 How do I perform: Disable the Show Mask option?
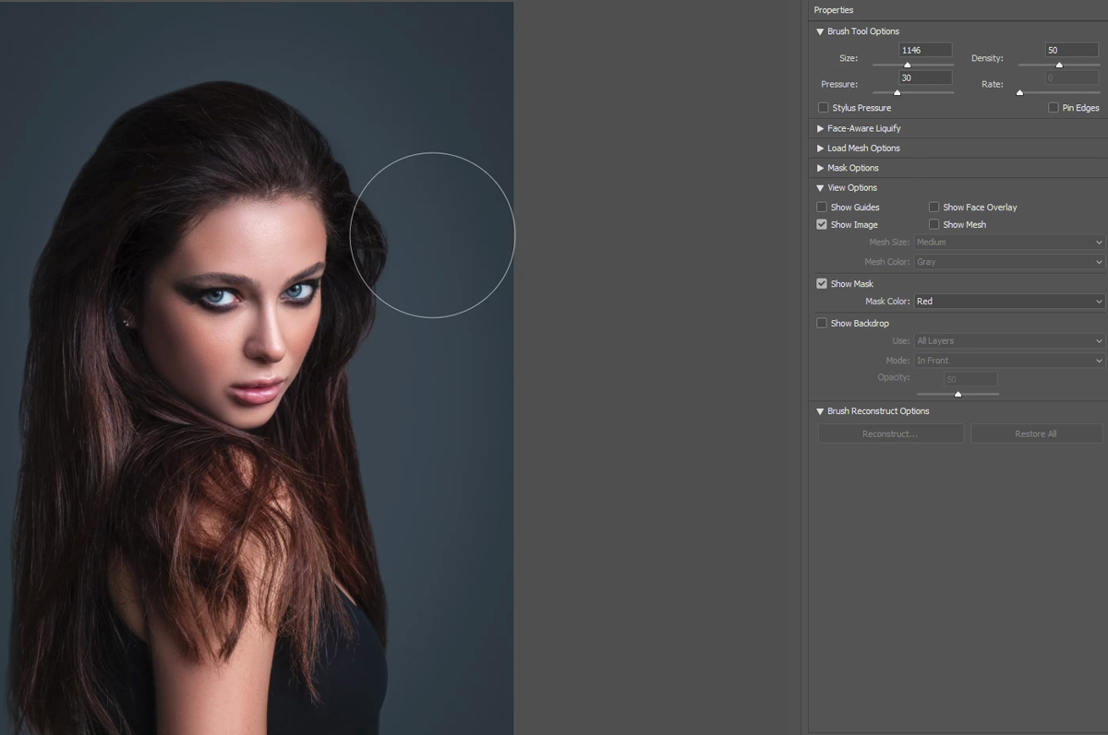point(822,283)
